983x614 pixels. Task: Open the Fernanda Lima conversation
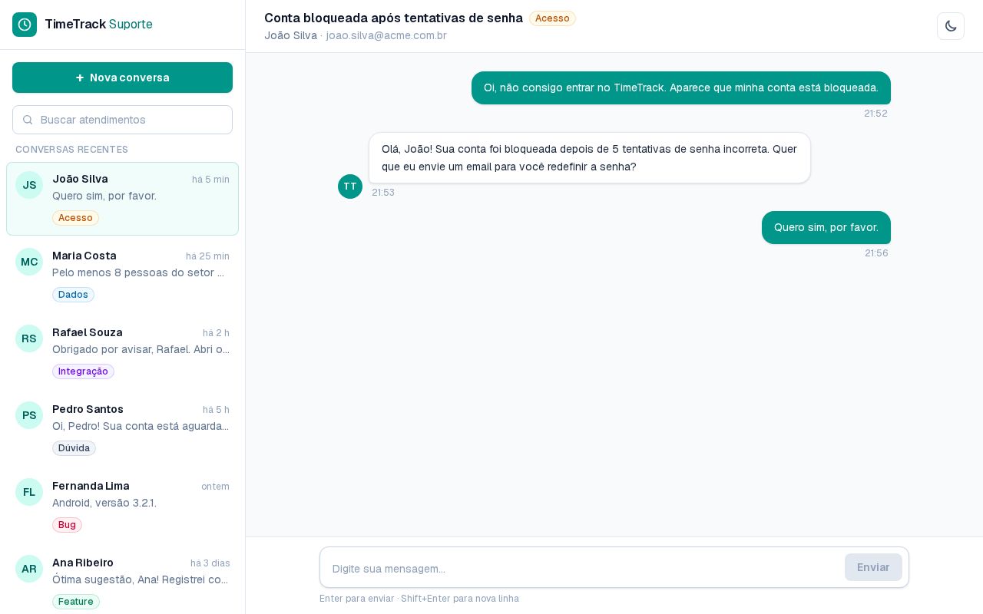pos(122,506)
